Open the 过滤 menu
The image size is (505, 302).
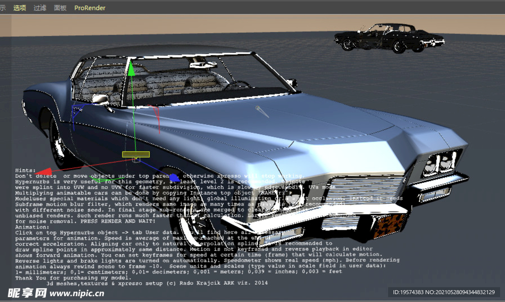pyautogui.click(x=40, y=8)
